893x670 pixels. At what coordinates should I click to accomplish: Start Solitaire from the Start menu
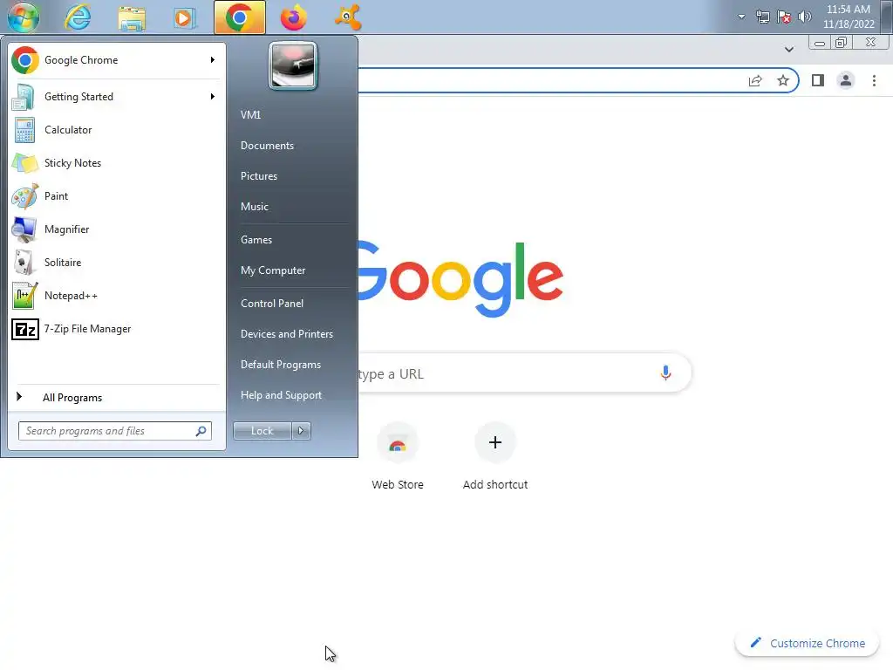[x=115, y=263]
